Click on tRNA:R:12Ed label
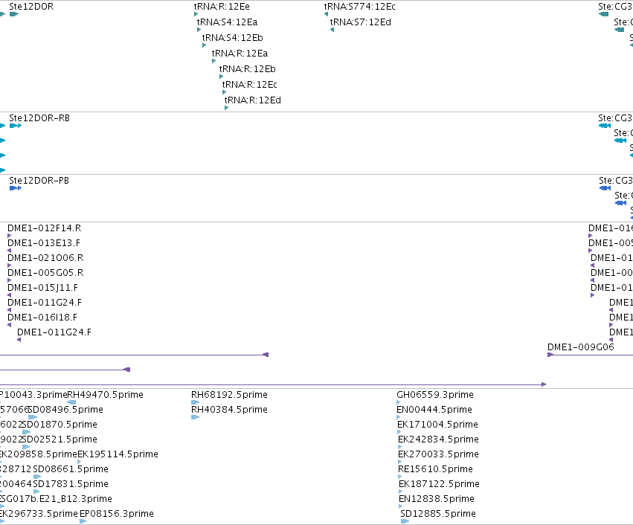 [253, 100]
